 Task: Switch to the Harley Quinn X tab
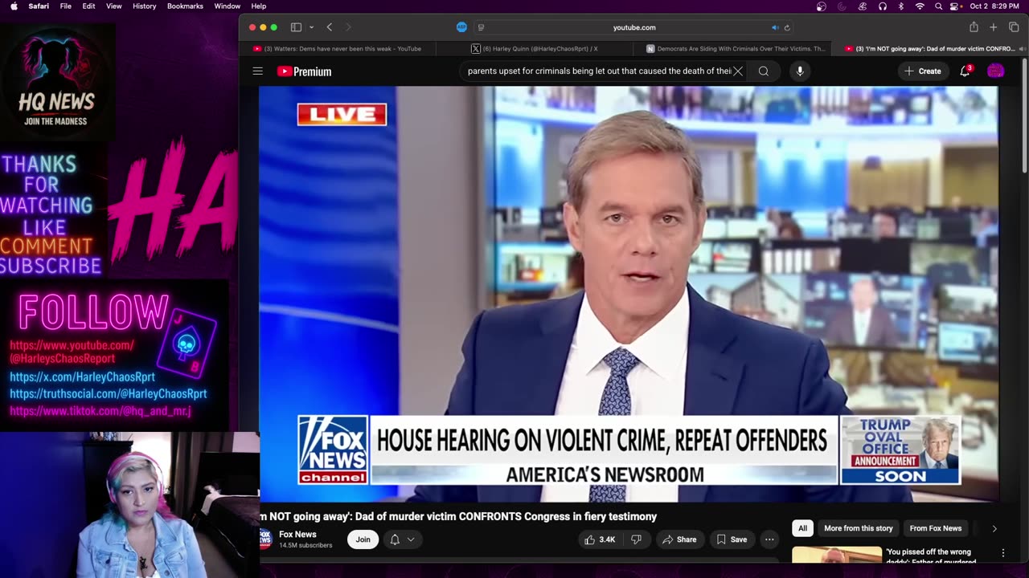pyautogui.click(x=535, y=48)
